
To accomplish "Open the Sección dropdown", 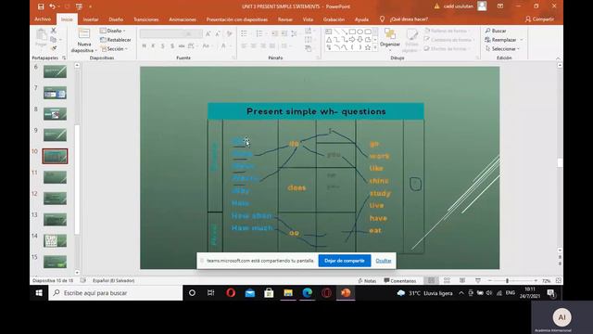I will click(114, 49).
